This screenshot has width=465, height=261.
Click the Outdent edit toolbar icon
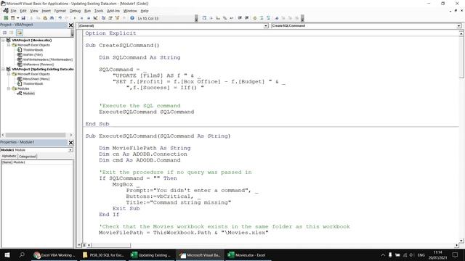247,18
